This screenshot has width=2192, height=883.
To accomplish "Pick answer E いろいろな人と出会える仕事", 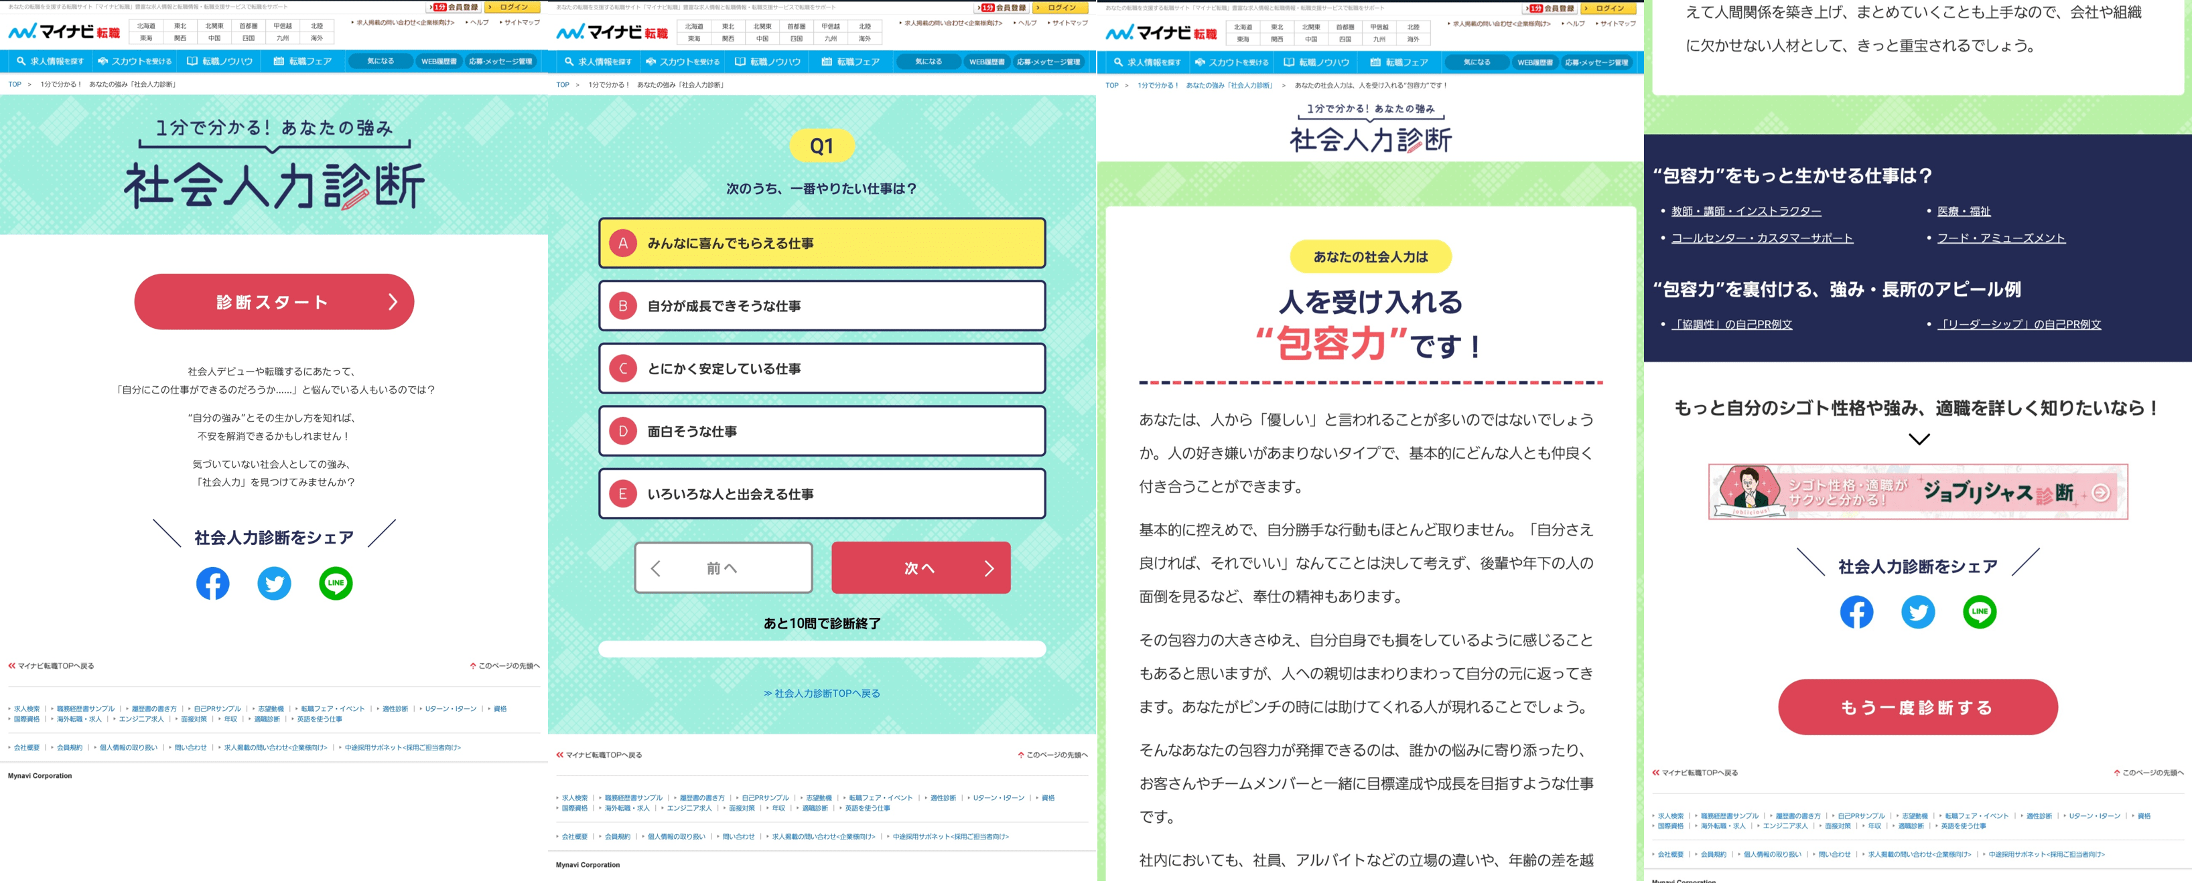I will tap(822, 493).
